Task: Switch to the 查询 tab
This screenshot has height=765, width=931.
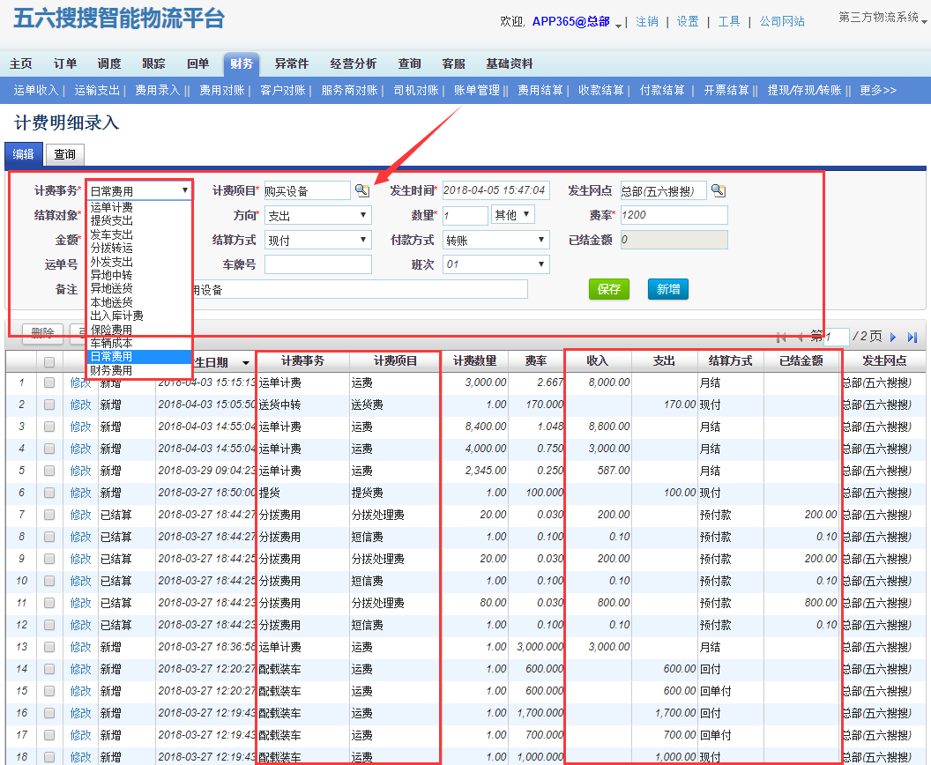Action: [x=64, y=154]
